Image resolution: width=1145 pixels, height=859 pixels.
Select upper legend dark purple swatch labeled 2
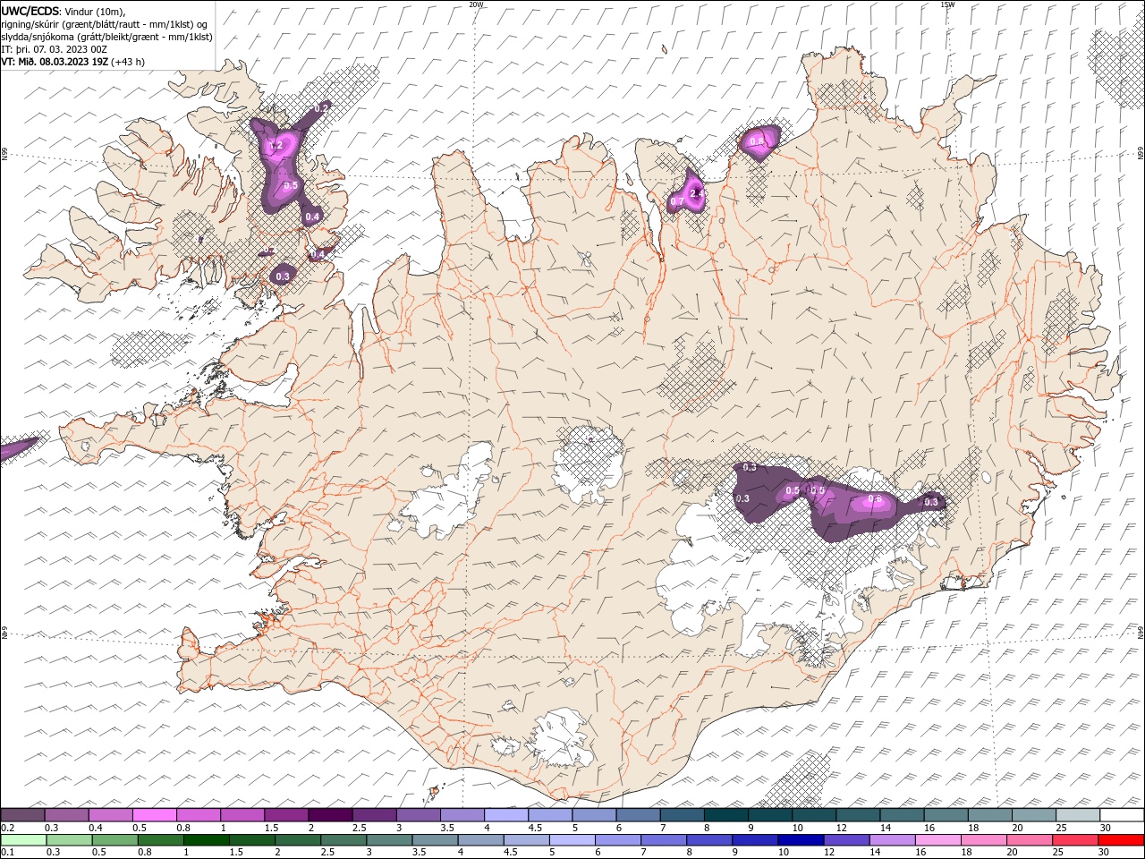329,815
